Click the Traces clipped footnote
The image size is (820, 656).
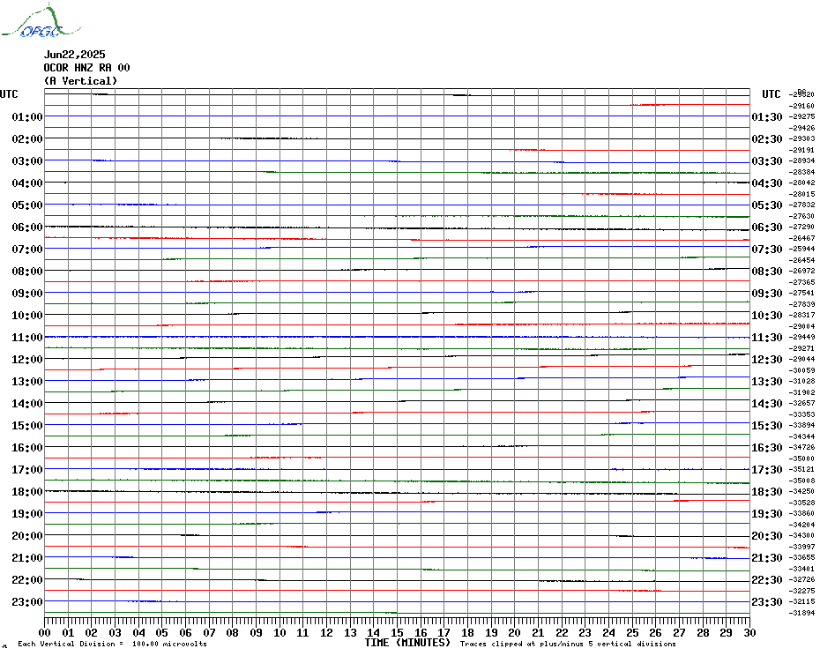[568, 644]
